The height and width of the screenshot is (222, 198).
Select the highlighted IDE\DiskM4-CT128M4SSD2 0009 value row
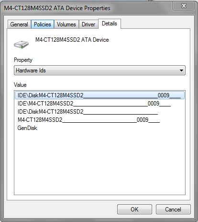(x=99, y=95)
